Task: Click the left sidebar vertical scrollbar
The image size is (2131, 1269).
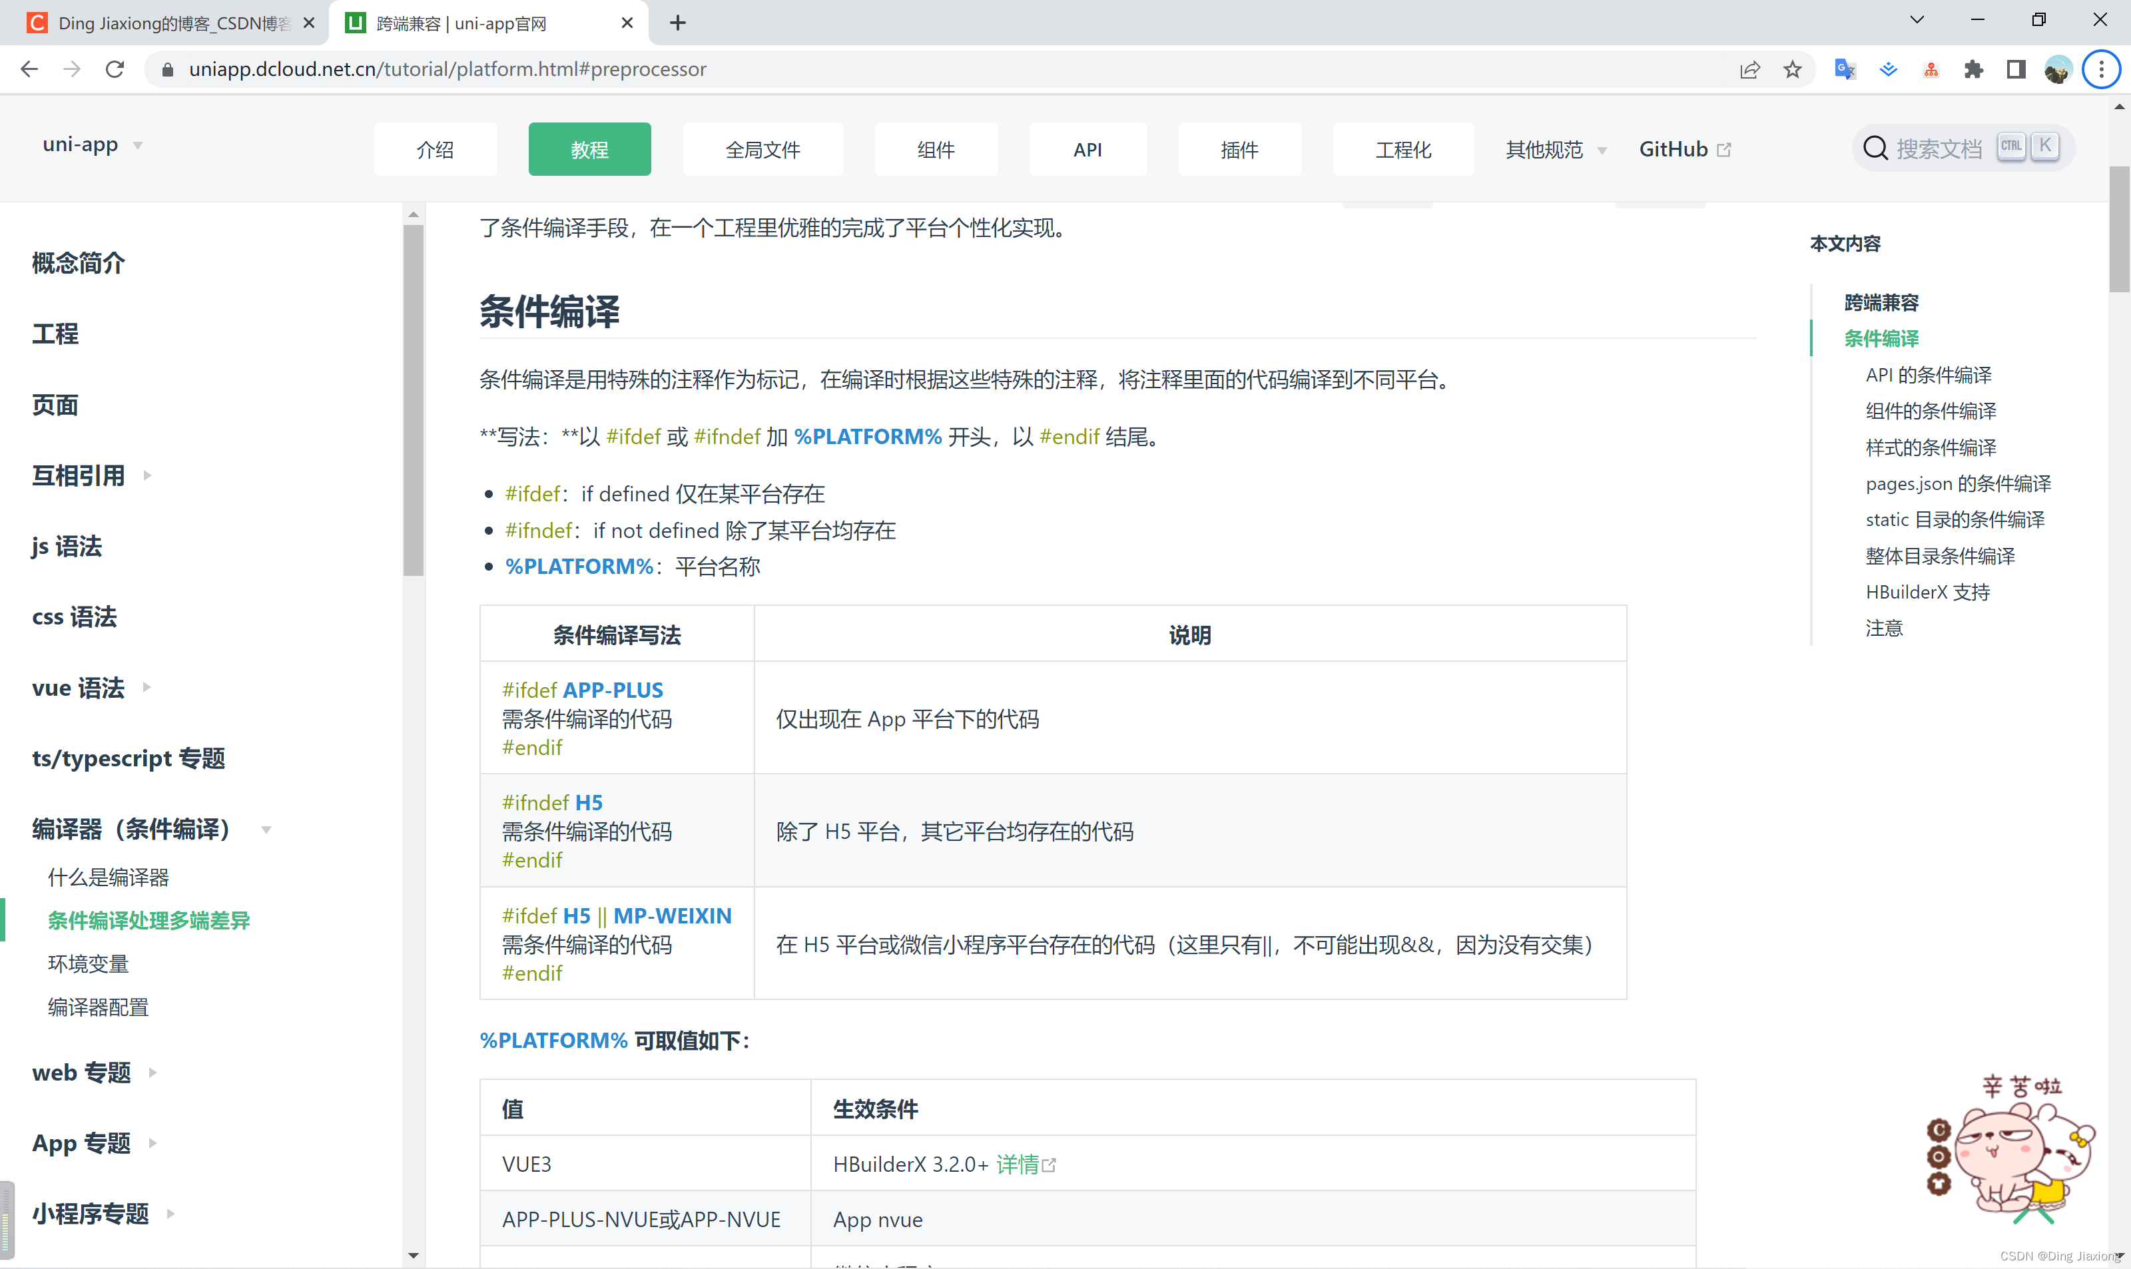Action: tap(413, 399)
